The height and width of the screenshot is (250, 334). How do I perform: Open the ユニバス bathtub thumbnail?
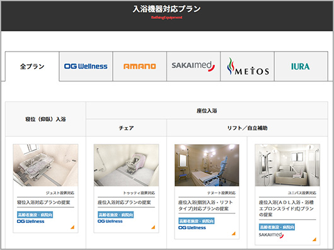(287, 165)
